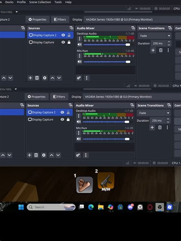Select fists item in hotbar slot 1
181x241 pixels.
tap(84, 185)
